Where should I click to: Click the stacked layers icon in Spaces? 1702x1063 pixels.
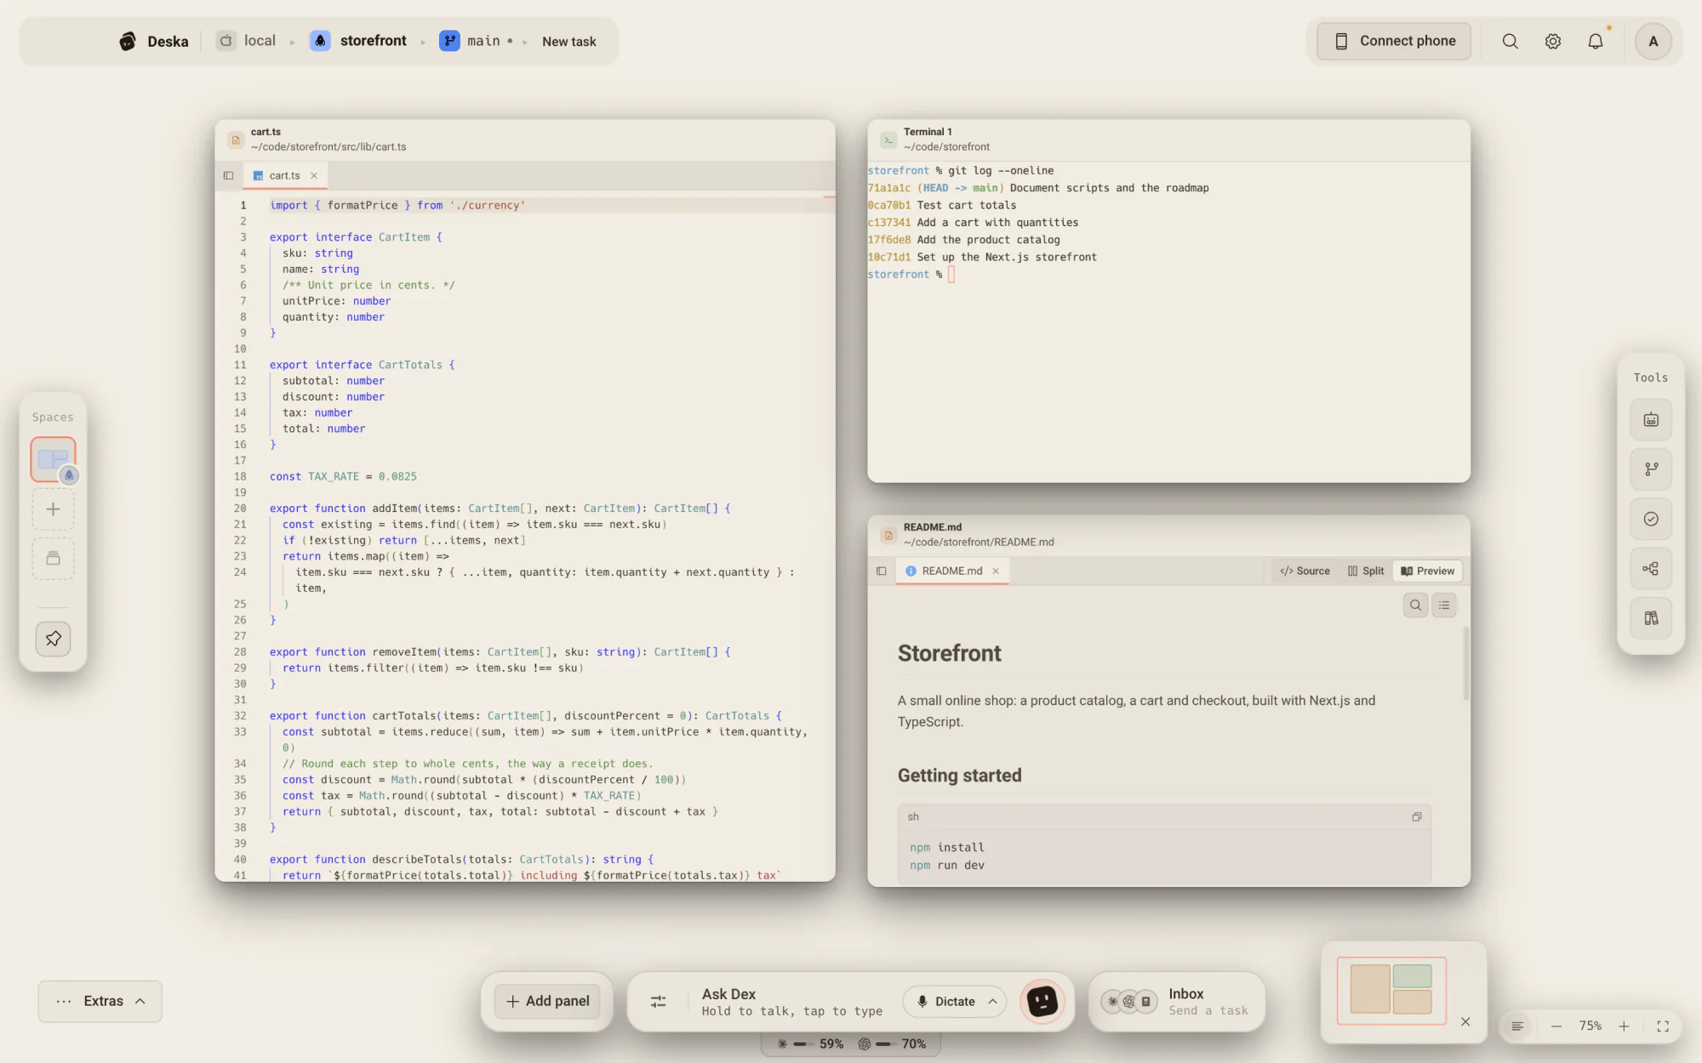tap(53, 559)
